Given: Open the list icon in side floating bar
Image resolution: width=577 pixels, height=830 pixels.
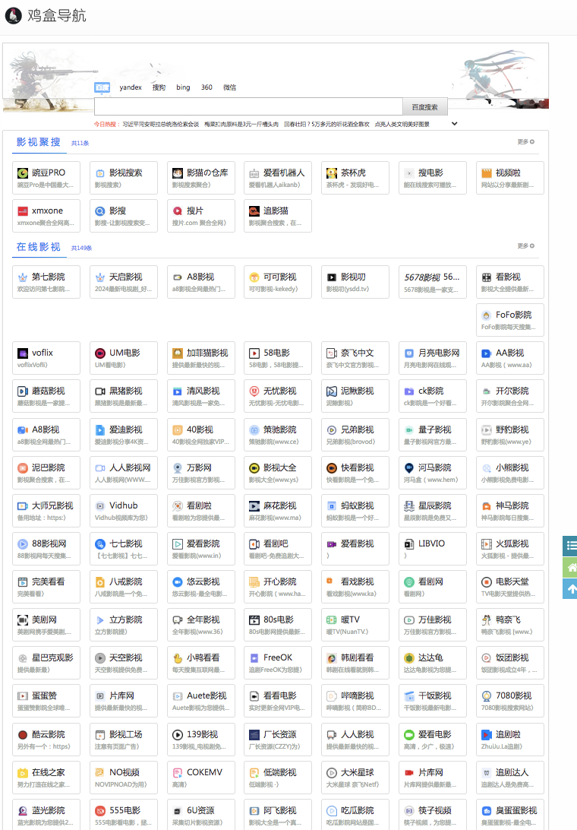Looking at the screenshot, I should pyautogui.click(x=571, y=546).
